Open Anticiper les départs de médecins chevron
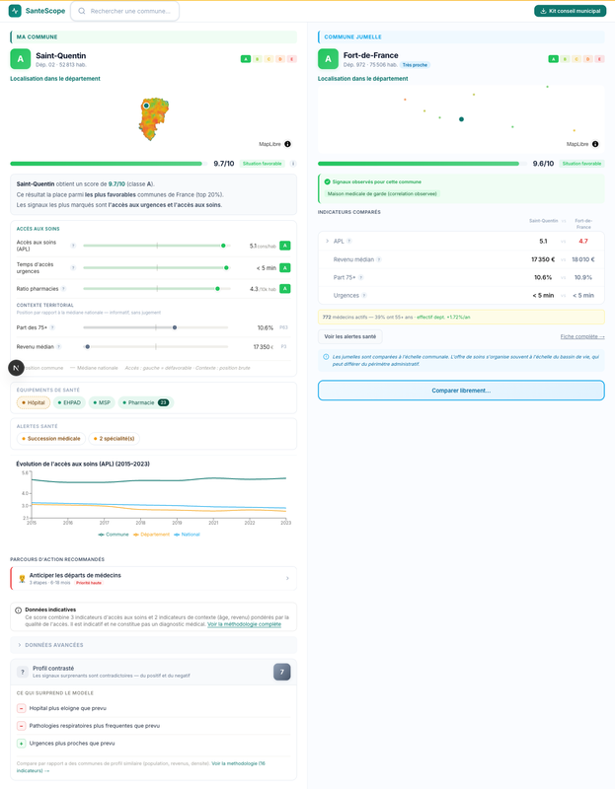 (x=287, y=578)
